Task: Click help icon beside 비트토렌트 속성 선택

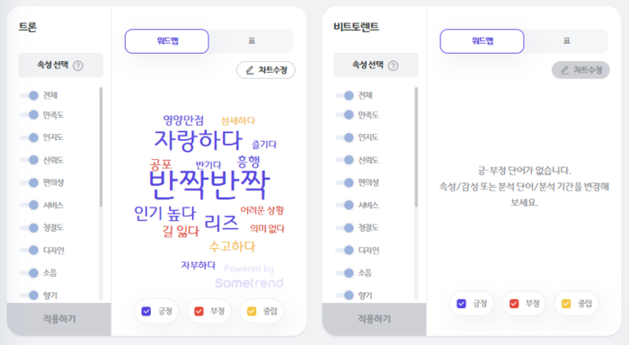Action: click(x=394, y=66)
